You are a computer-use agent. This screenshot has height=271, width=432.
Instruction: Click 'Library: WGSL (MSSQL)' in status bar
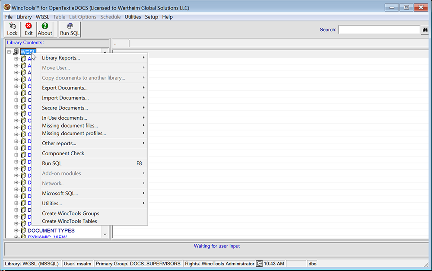pyautogui.click(x=32, y=264)
